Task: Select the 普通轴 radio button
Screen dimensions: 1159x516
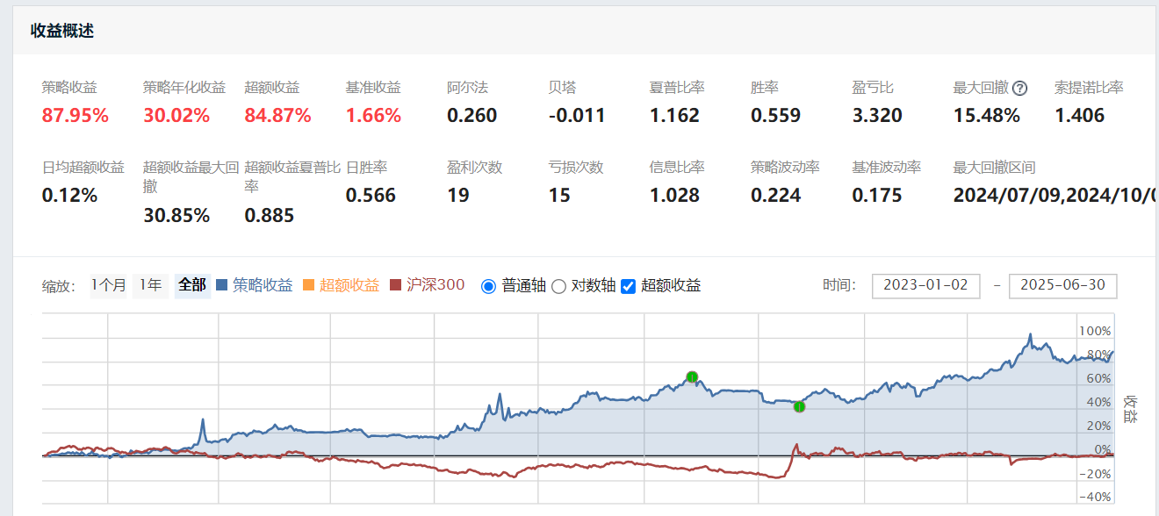Action: [489, 286]
